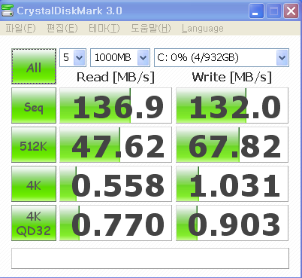Start the Seq benchmark test
302x278 pixels.
tap(34, 105)
